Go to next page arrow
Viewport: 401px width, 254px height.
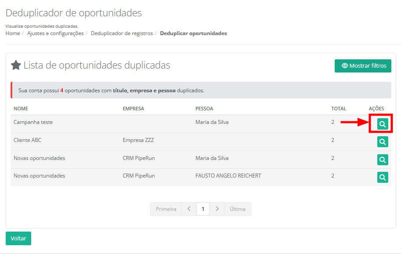click(x=217, y=209)
